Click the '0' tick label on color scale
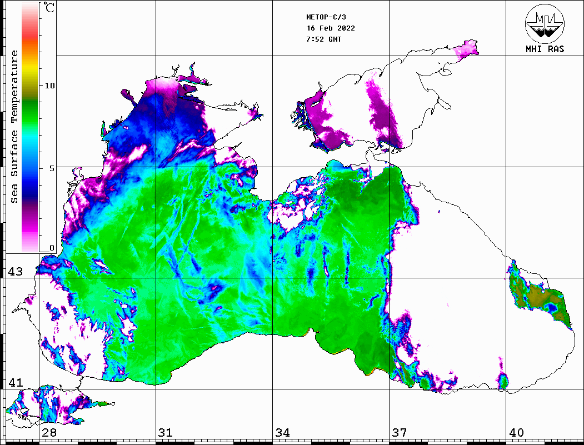 click(x=52, y=248)
